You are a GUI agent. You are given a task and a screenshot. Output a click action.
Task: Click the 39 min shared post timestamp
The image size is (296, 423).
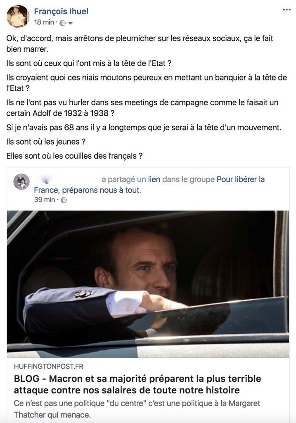coord(45,200)
